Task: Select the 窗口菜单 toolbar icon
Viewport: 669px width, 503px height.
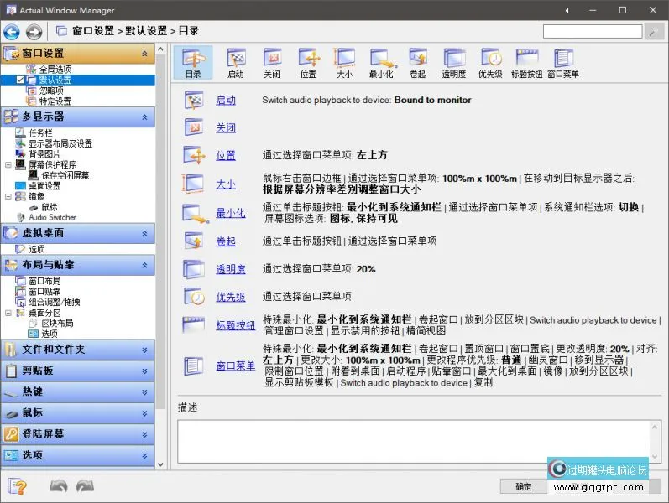Action: click(x=563, y=63)
